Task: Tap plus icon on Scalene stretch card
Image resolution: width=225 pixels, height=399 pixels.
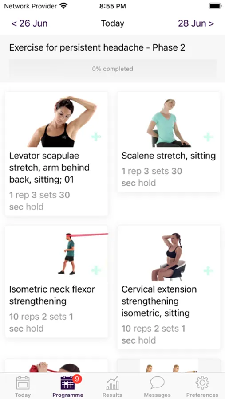Action: point(208,137)
